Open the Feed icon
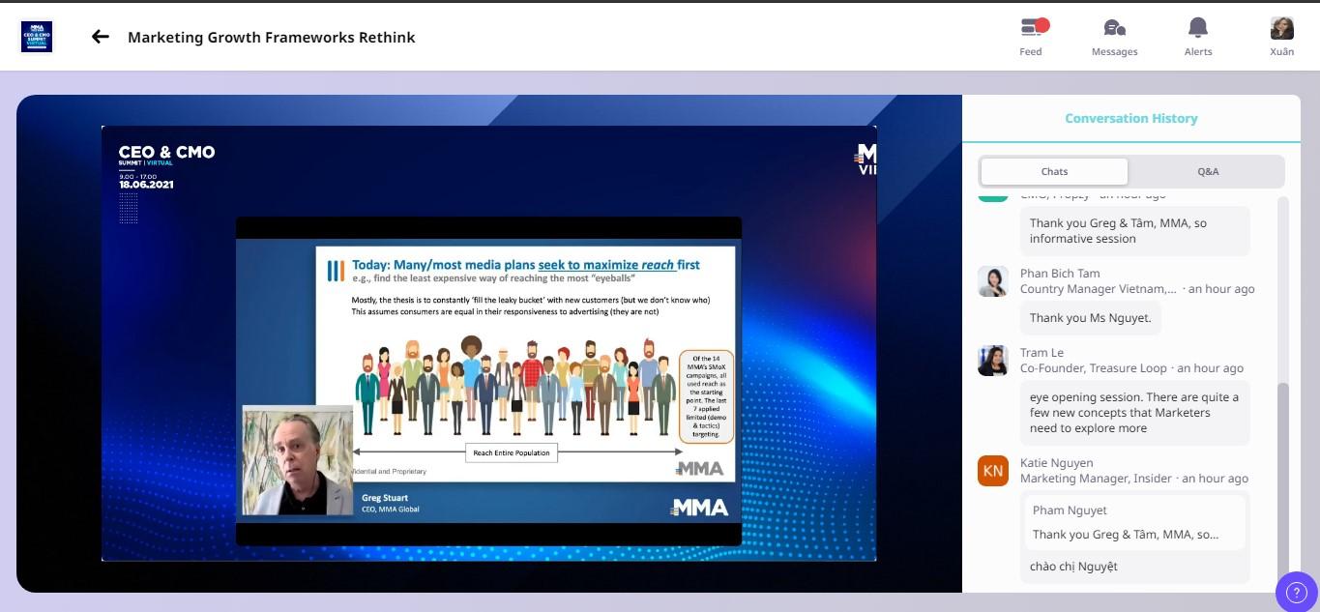The image size is (1320, 612). 1031,37
